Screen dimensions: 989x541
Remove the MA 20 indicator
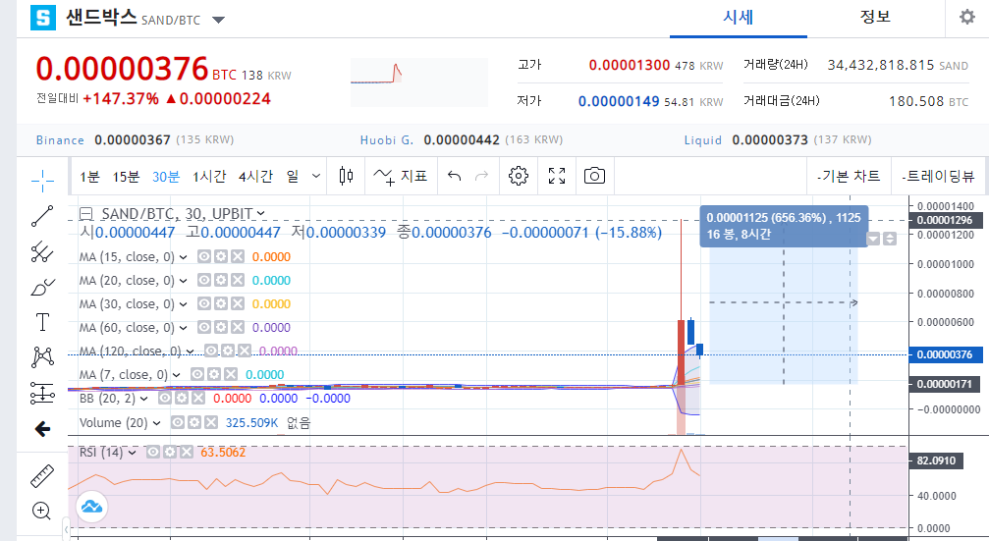(x=237, y=280)
